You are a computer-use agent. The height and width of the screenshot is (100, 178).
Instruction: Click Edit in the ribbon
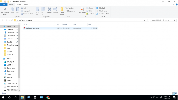pyautogui.click(x=89, y=11)
